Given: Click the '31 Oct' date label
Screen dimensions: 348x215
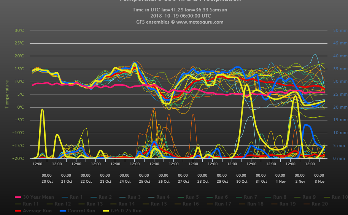Looking at the screenshot, I should pyautogui.click(x=261, y=181).
